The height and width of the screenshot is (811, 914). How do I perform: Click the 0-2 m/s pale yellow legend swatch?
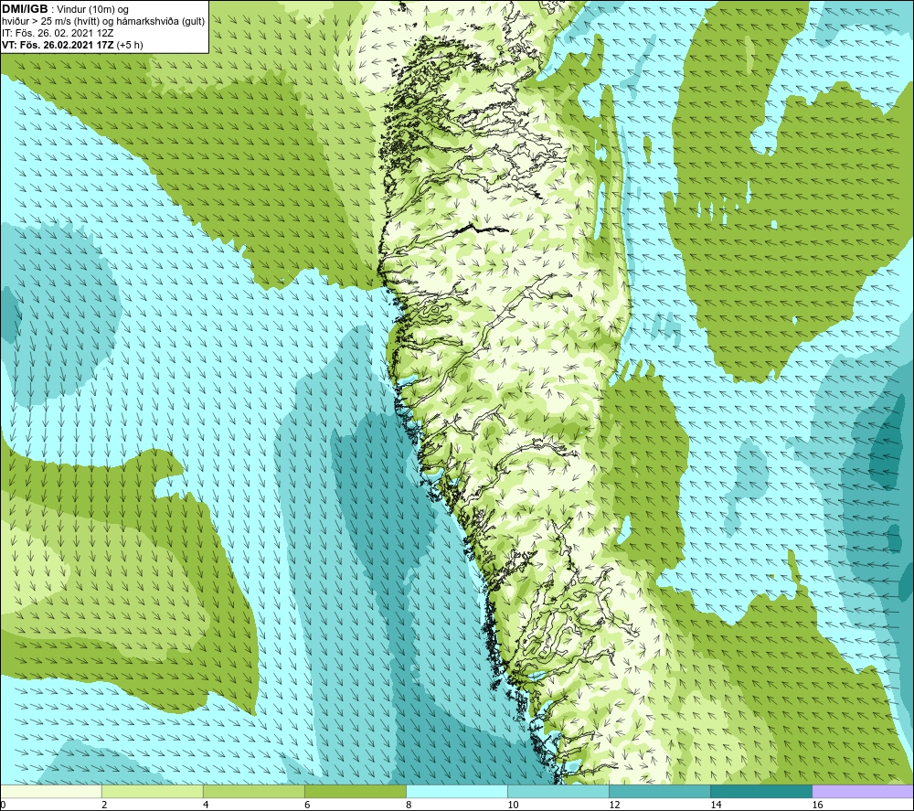tap(50, 791)
